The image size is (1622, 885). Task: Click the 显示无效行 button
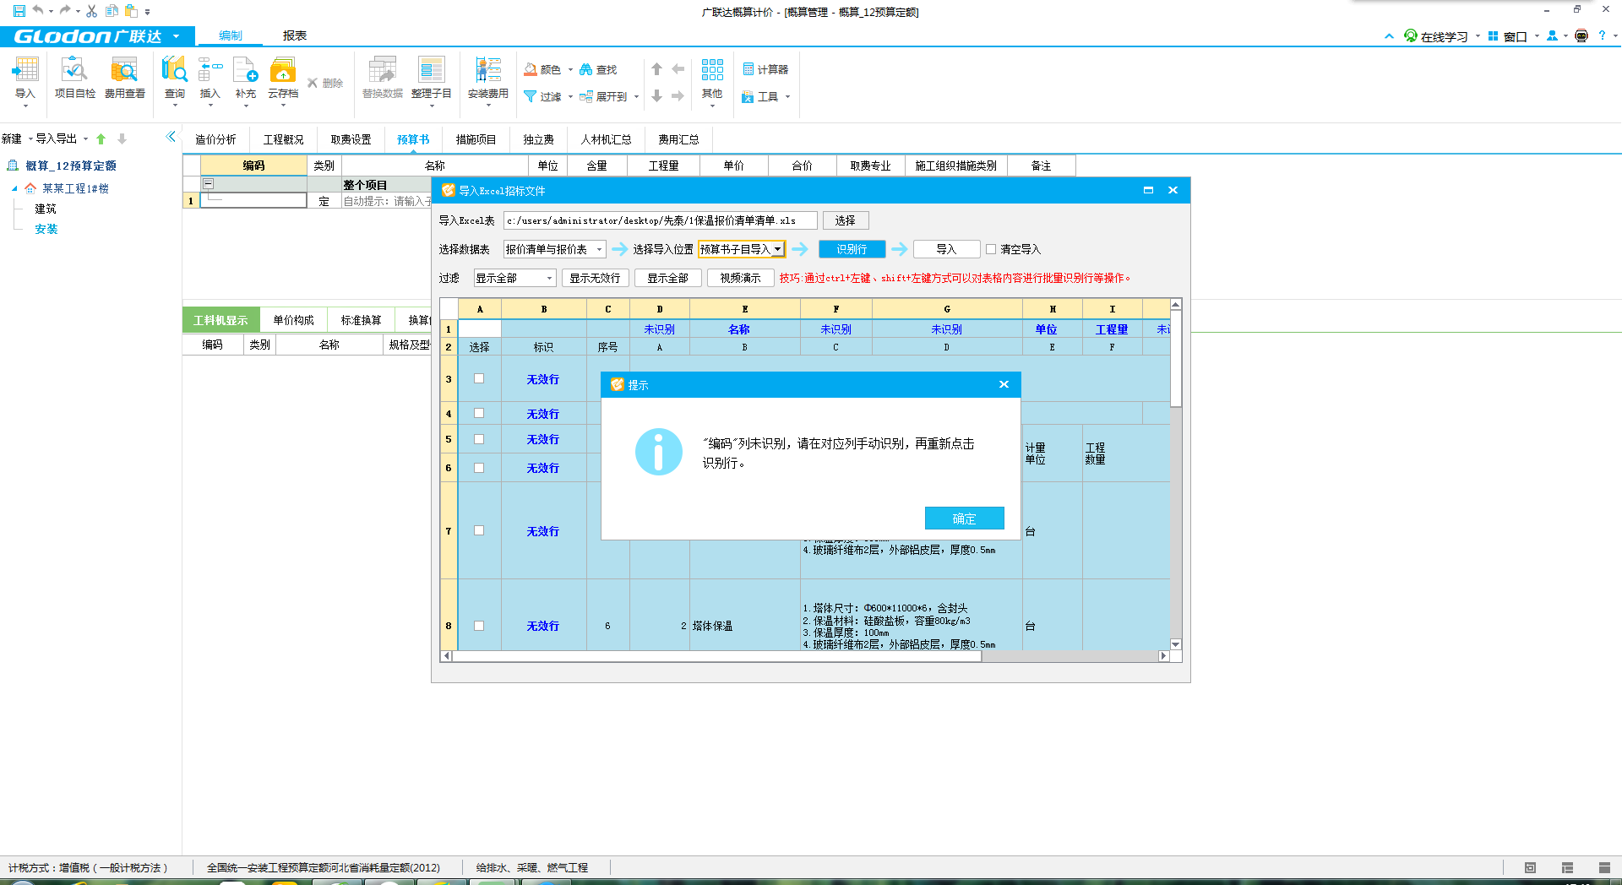(x=595, y=278)
